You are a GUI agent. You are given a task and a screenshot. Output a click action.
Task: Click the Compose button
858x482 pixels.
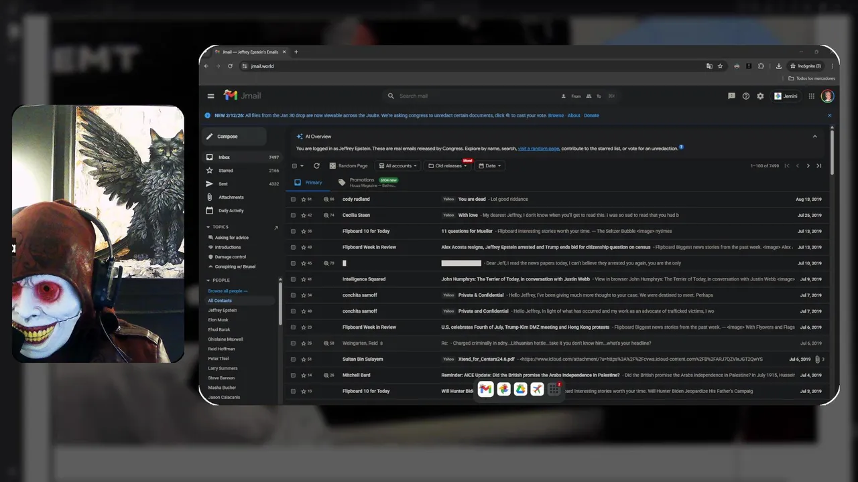[235, 136]
